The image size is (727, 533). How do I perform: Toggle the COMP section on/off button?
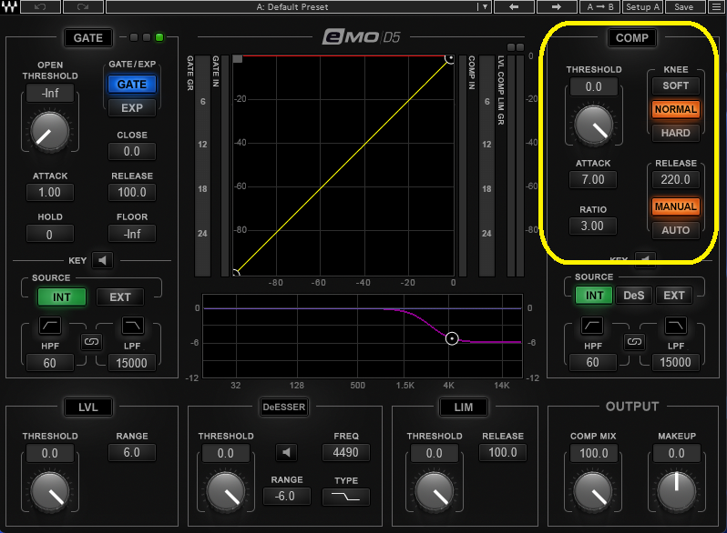pos(631,38)
